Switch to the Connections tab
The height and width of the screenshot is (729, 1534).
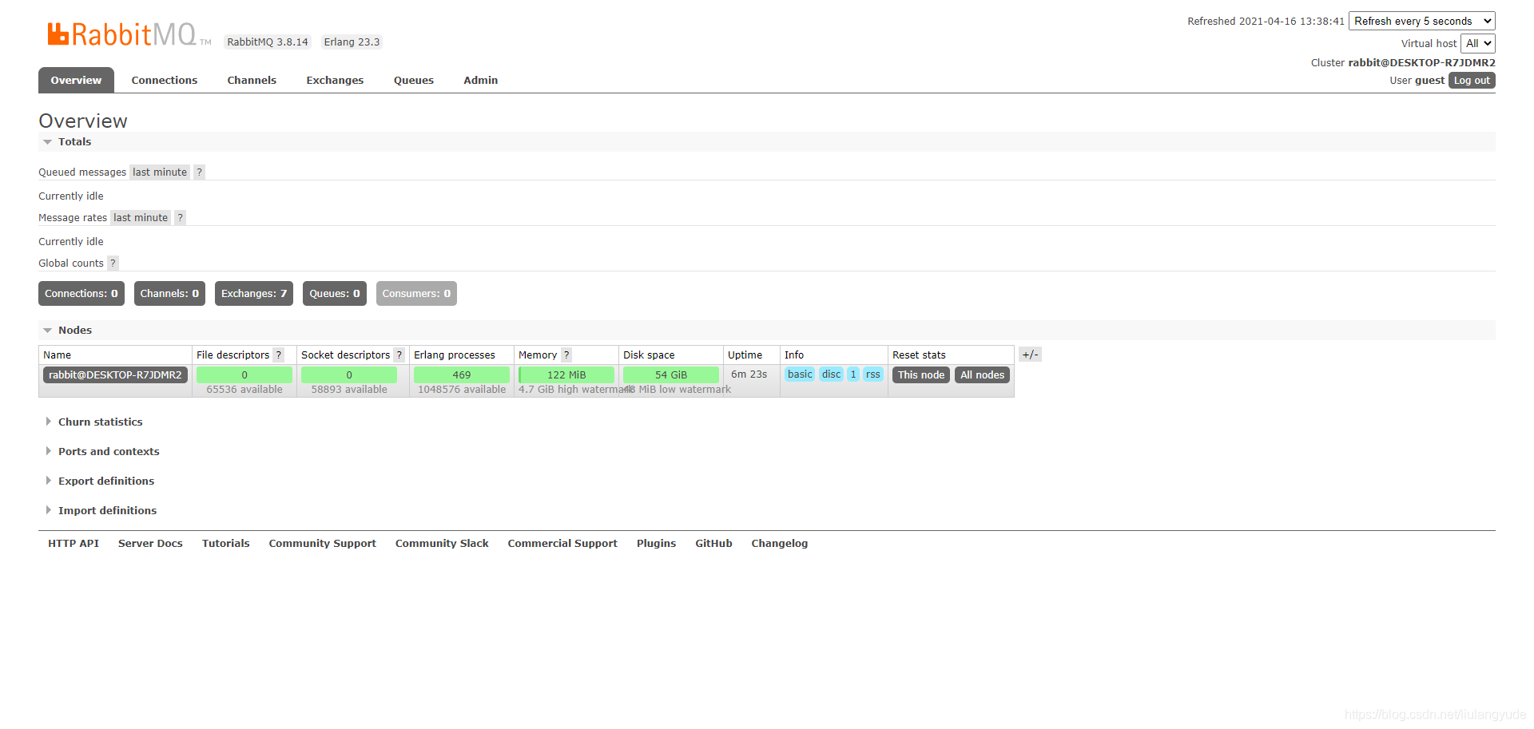(165, 81)
